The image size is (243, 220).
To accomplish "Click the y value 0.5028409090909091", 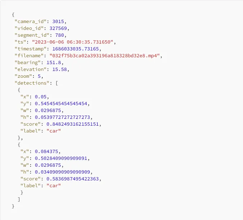I will tap(61, 158).
